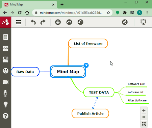Viewport: 152px width, 128px height.
Task: Open the Chrome profile avatar R
Action: coord(140,12)
